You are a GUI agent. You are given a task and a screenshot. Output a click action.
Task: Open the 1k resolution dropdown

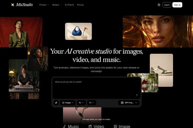[x=81, y=103]
